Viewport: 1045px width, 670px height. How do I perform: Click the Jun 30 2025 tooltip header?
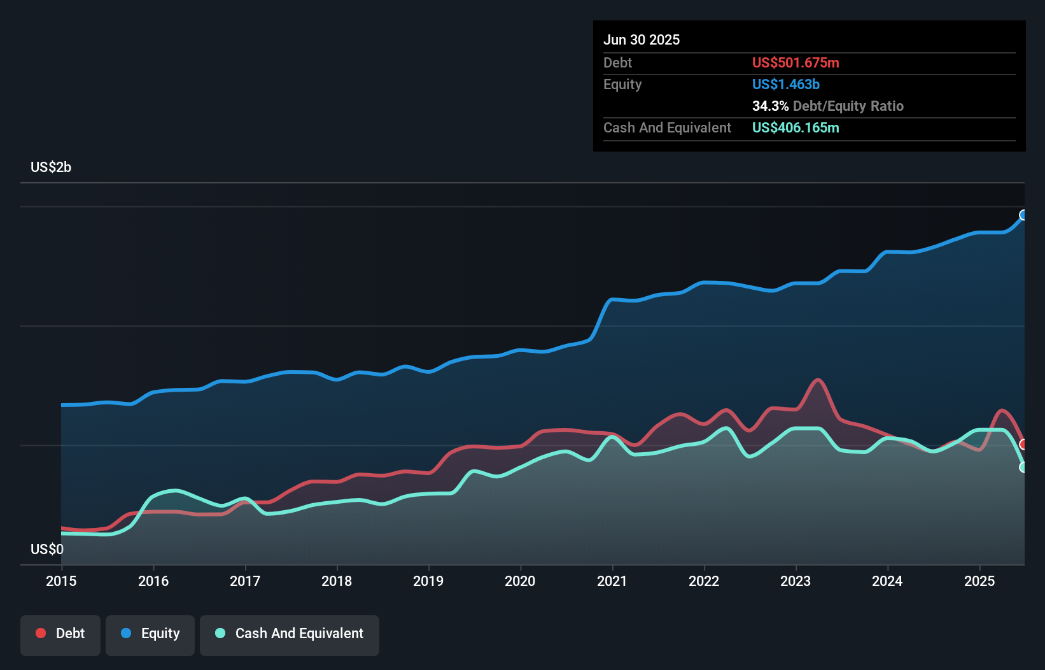point(642,39)
